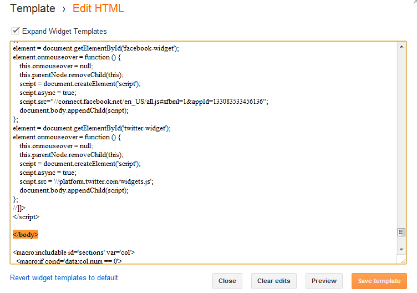Open the template Preview
The image size is (417, 293).
[x=324, y=281]
